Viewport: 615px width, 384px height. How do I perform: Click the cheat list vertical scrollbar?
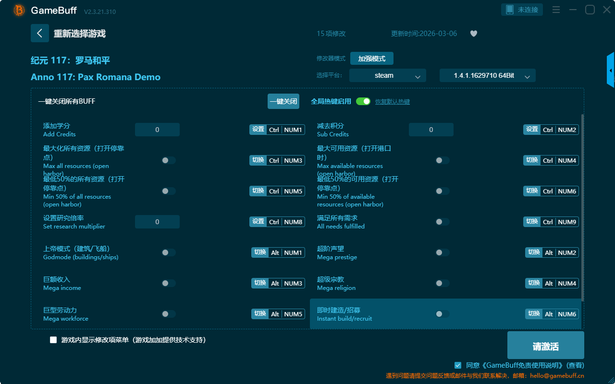(x=583, y=206)
